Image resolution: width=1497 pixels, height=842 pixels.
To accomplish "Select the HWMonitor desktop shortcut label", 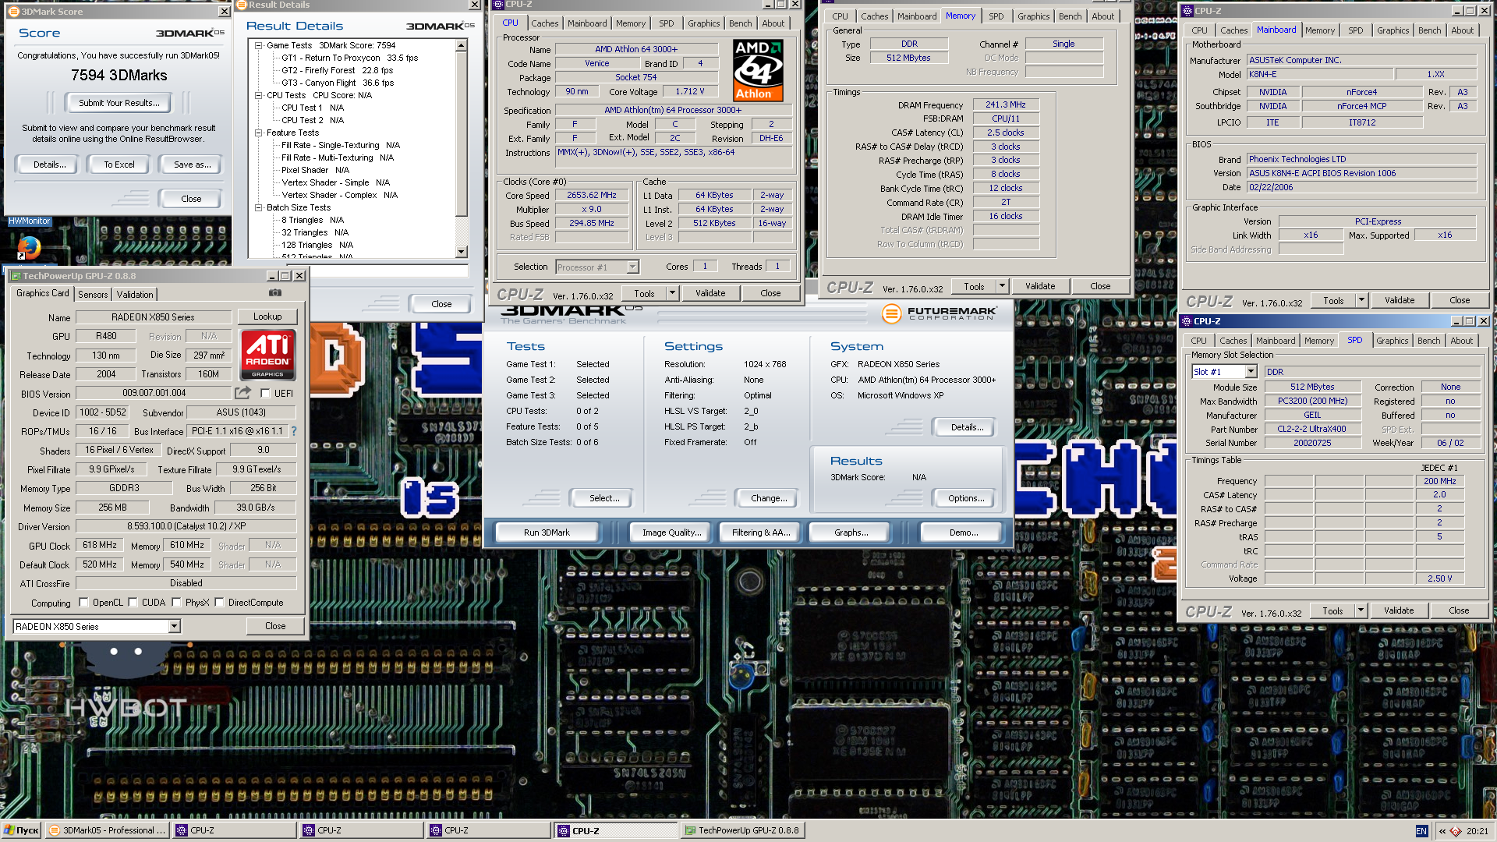I will (30, 221).
